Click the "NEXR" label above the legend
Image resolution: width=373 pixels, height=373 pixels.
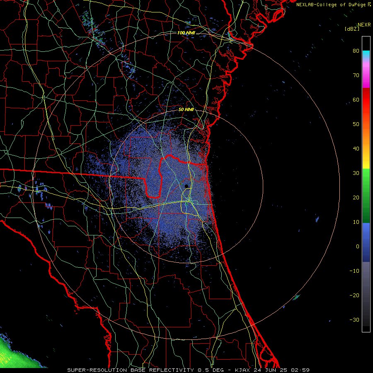tap(364, 25)
